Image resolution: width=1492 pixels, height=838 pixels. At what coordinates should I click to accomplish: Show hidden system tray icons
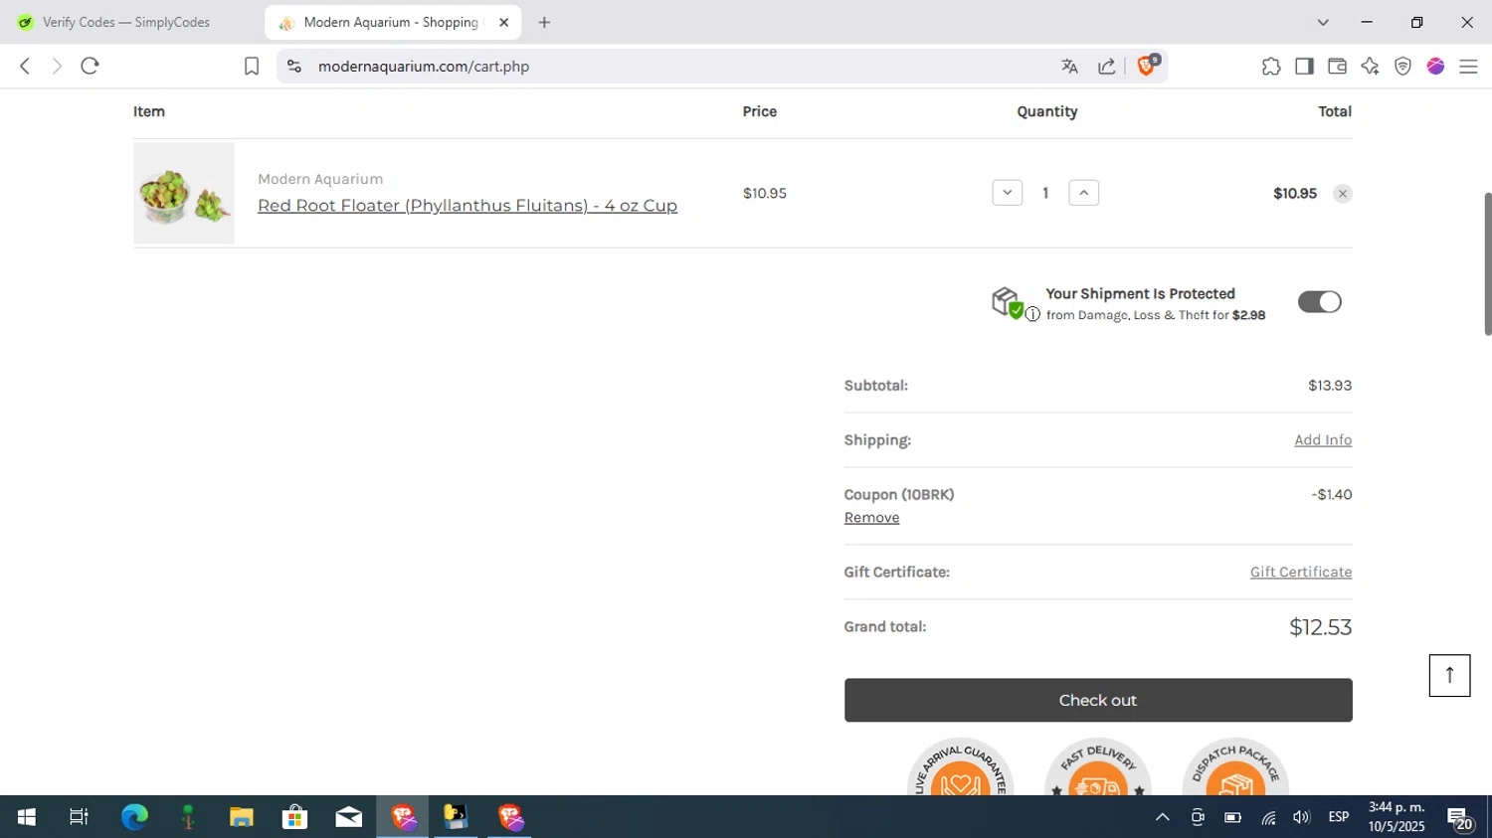click(1162, 817)
